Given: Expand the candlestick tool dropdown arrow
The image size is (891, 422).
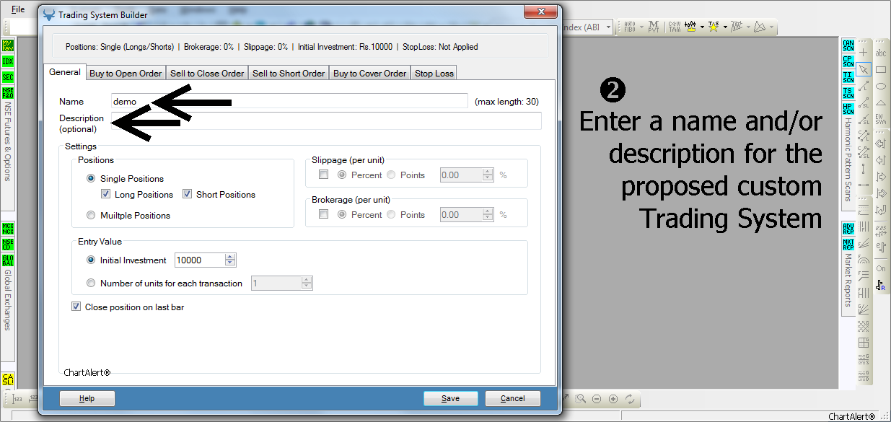Looking at the screenshot, I should coord(703,27).
